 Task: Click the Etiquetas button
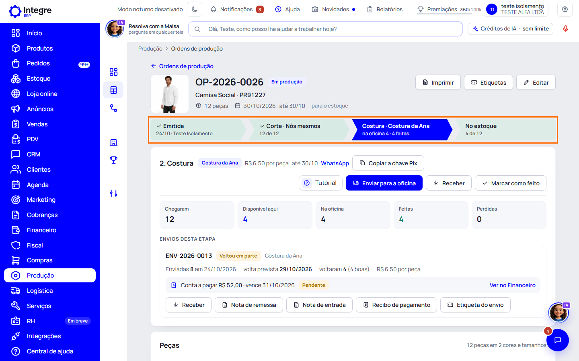(x=489, y=82)
